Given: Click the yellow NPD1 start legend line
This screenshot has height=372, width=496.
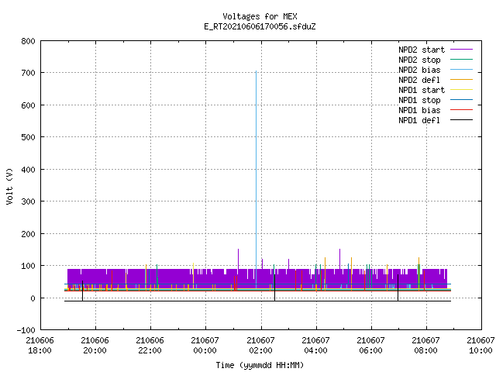Looking at the screenshot, I should [461, 90].
